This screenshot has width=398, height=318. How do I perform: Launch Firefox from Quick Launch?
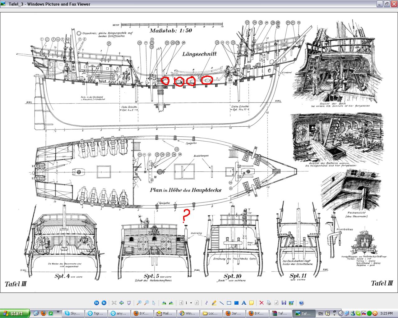click(x=43, y=313)
